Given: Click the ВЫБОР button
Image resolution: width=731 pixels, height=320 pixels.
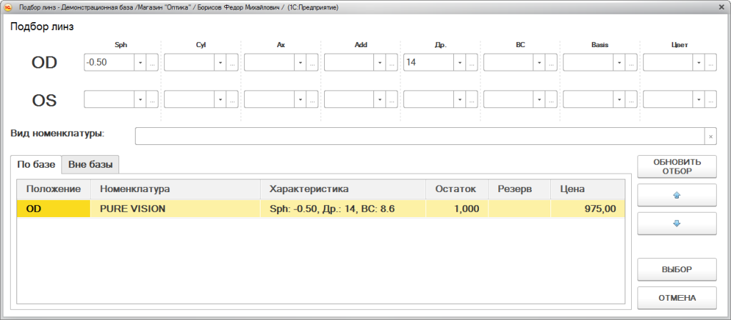Looking at the screenshot, I should pyautogui.click(x=676, y=269).
